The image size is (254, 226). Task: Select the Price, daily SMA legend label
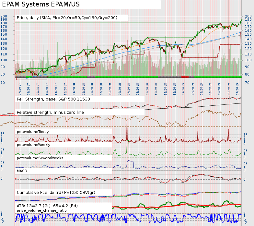[x=67, y=18]
